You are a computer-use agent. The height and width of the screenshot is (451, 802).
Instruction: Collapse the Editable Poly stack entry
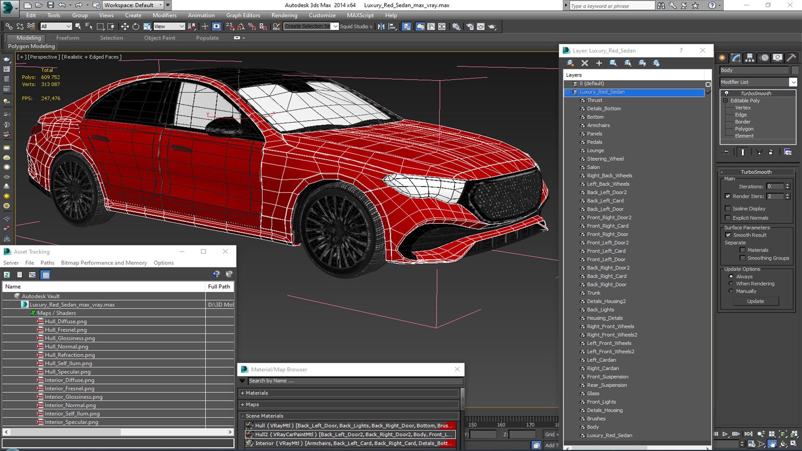[726, 101]
